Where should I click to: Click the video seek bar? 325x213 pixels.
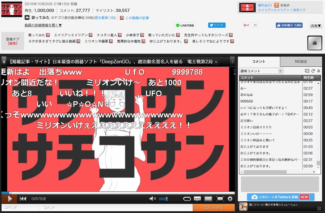pyautogui.click(x=118, y=193)
